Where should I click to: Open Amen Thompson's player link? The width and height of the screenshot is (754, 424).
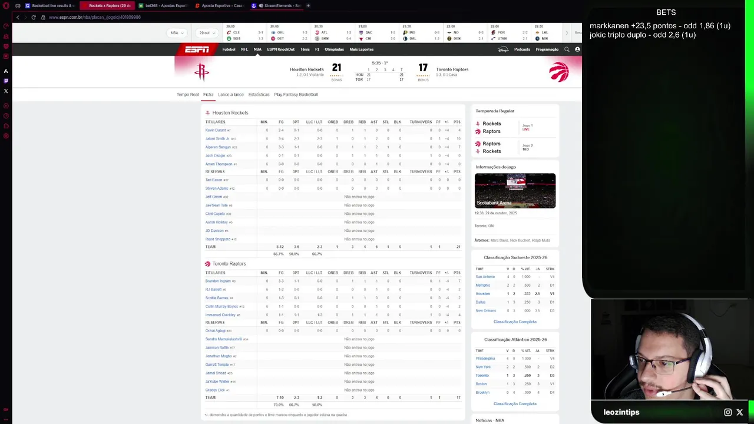pos(219,164)
